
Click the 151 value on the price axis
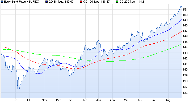pos(185,9)
